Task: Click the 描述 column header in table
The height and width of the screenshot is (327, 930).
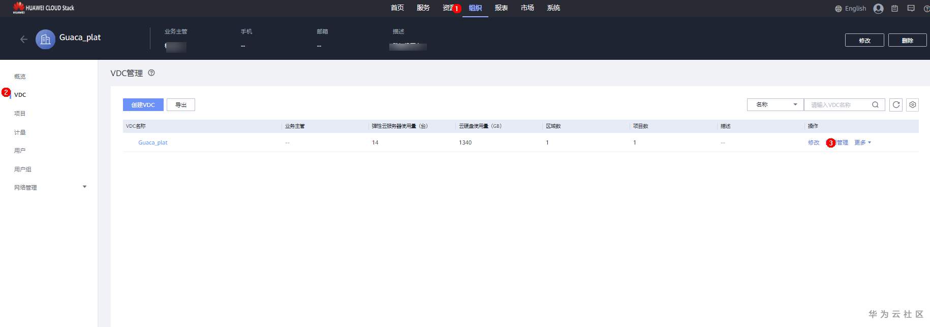Action: 725,126
